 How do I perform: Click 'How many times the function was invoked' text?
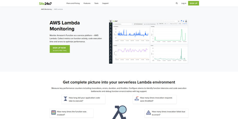72,113
